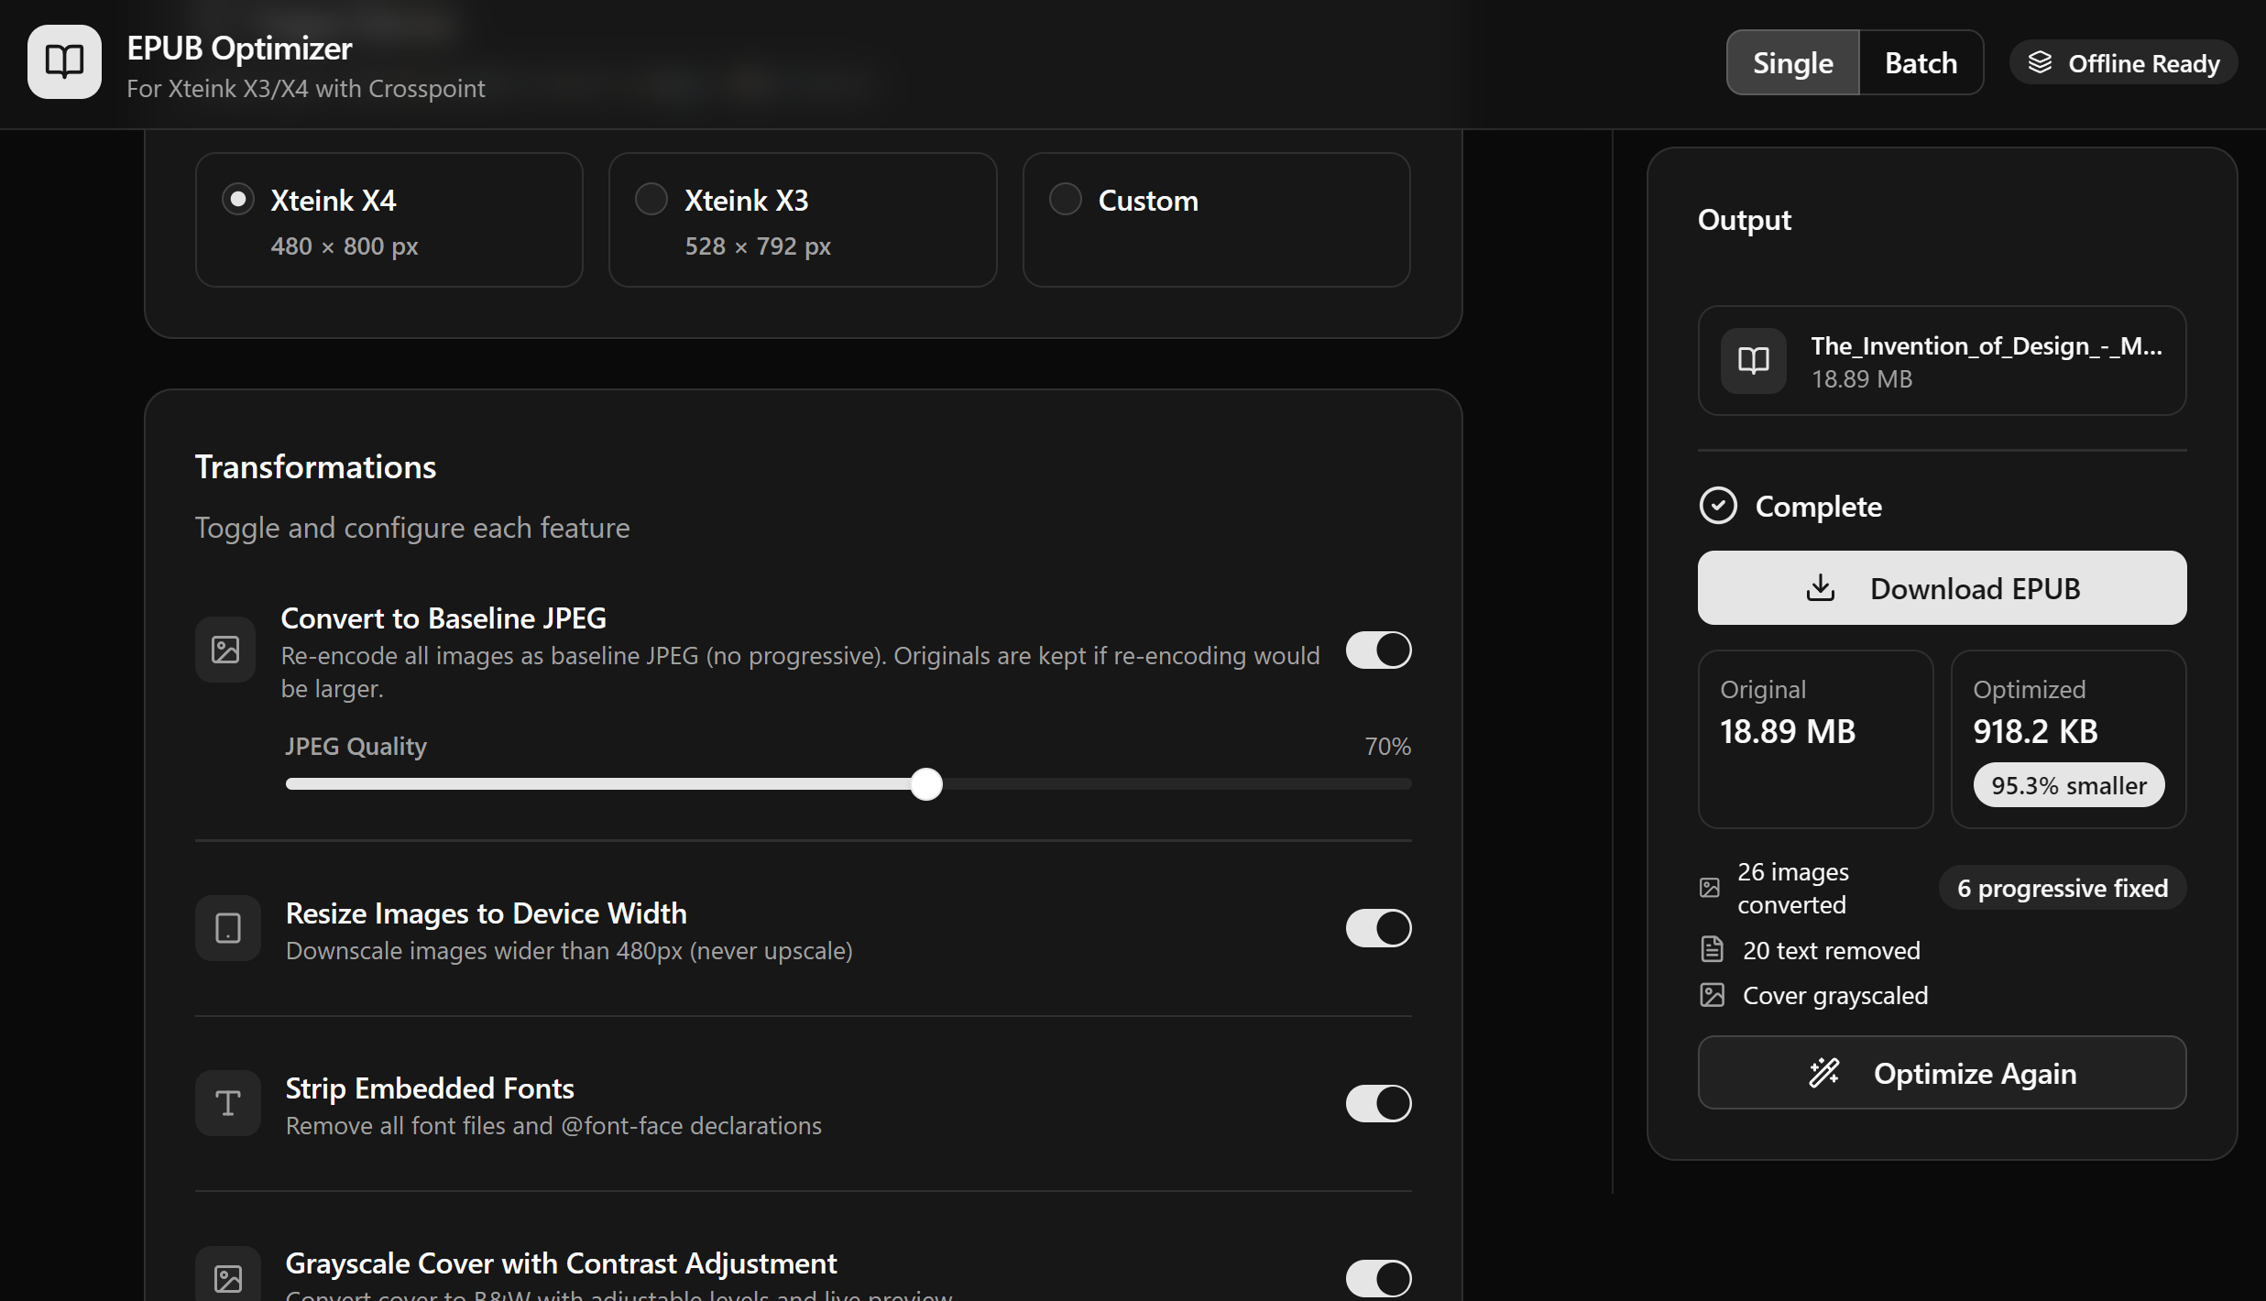This screenshot has width=2266, height=1301.
Task: Click the JPEG Quality slider handle
Action: coord(926,784)
